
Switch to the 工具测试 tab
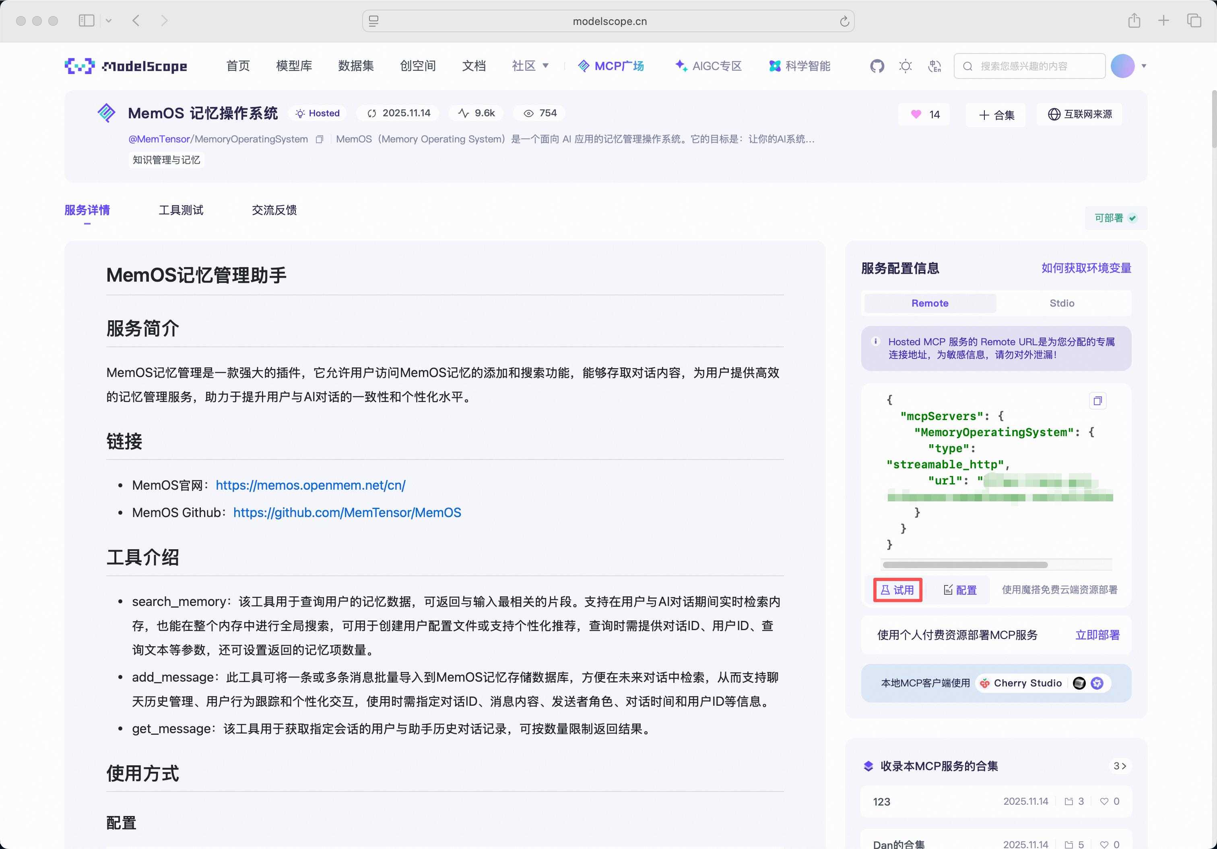click(181, 210)
